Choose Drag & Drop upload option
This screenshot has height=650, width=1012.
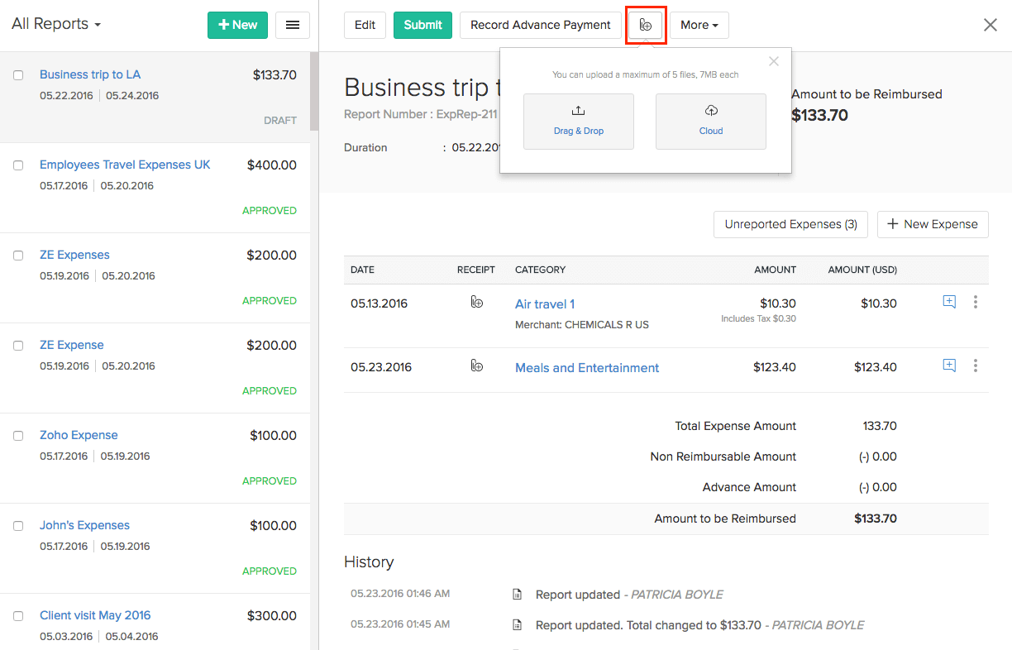coord(578,122)
